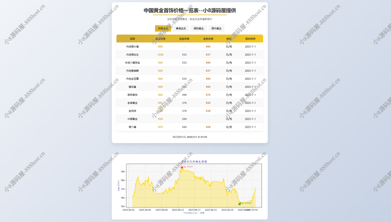Click the subtitle under the page title

(x=190, y=19)
